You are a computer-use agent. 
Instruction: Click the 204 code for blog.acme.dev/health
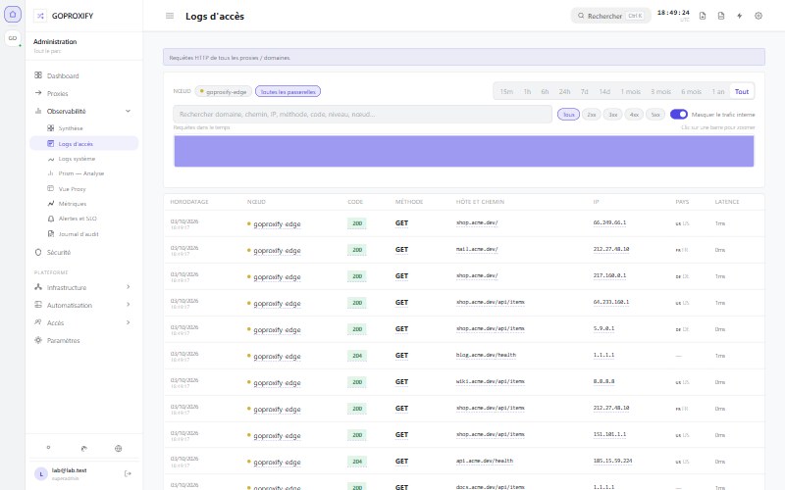click(356, 356)
